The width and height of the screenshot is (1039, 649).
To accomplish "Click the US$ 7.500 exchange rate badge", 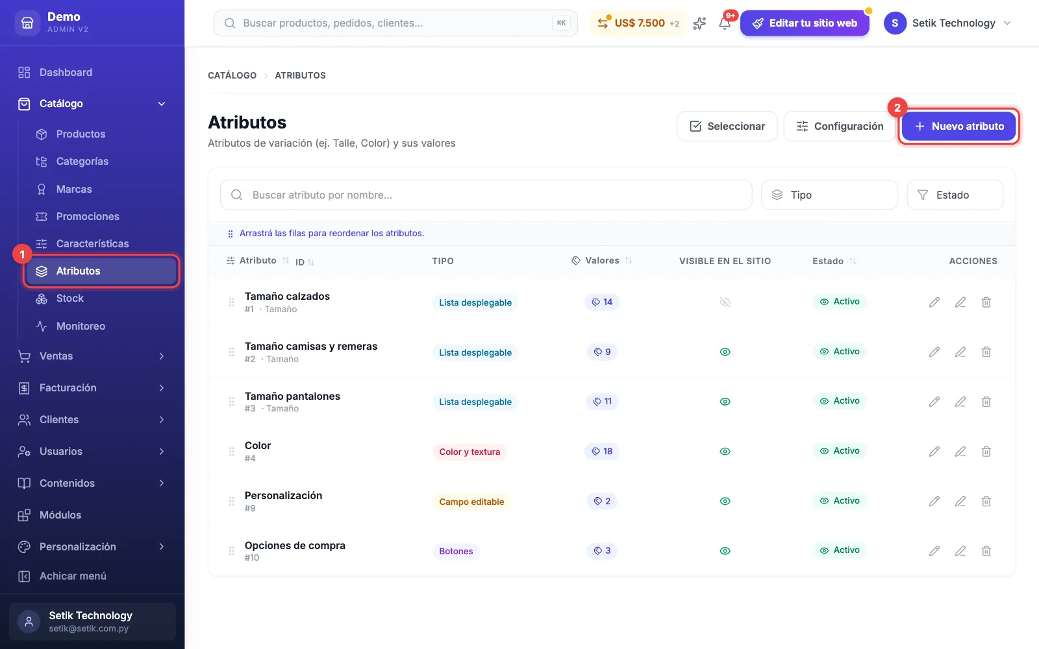I will (638, 23).
